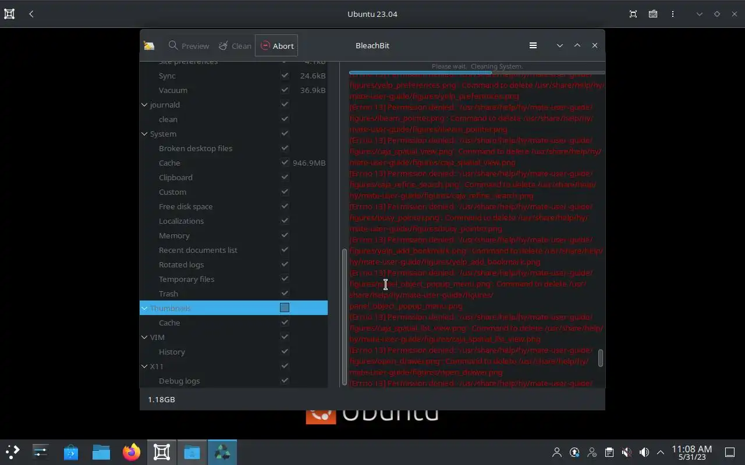Toggle the VIM History checkbox
The width and height of the screenshot is (745, 465).
[285, 352]
